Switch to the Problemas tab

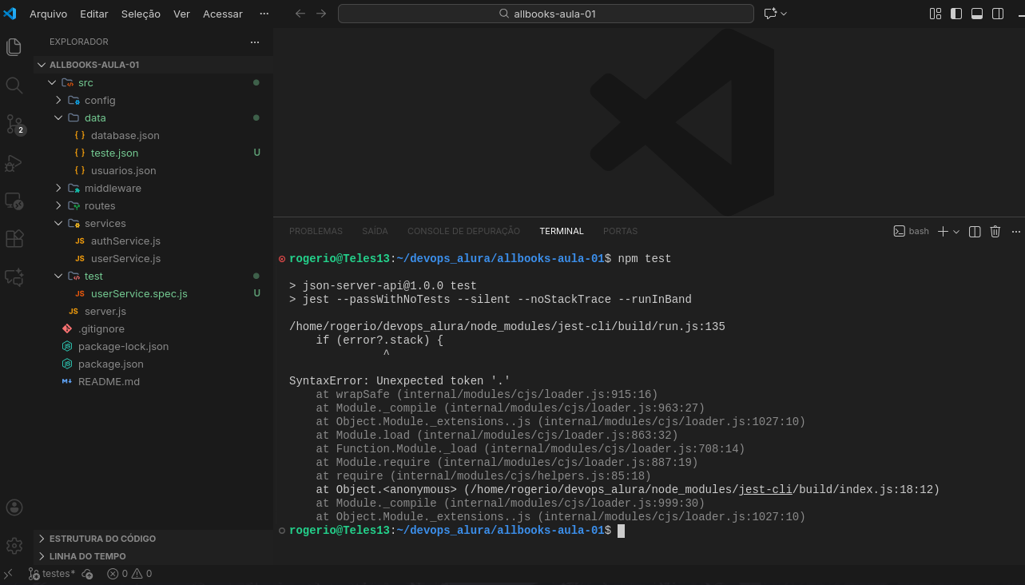point(316,231)
